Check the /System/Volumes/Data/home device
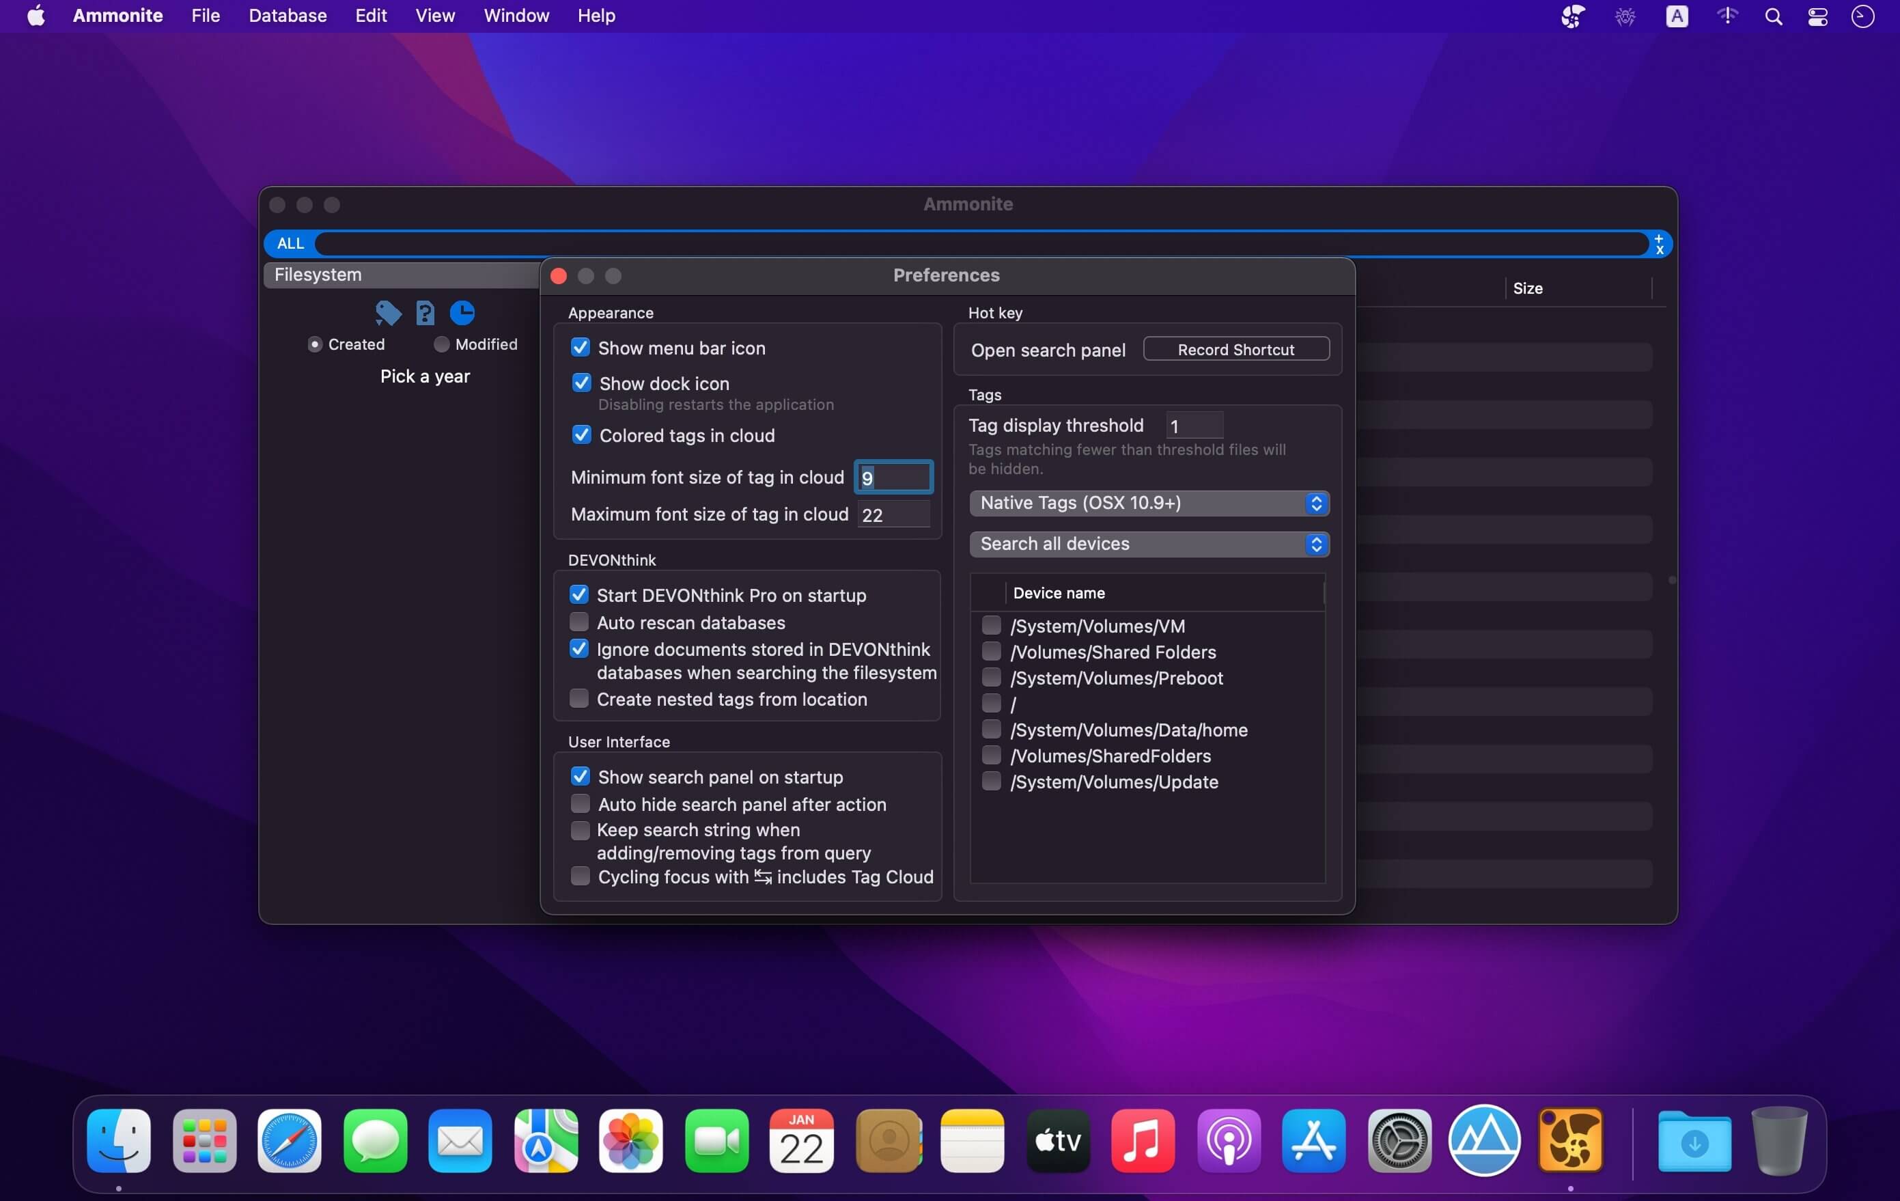This screenshot has width=1900, height=1201. click(x=991, y=729)
